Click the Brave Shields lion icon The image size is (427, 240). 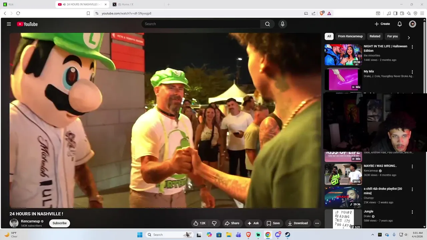(x=322, y=13)
